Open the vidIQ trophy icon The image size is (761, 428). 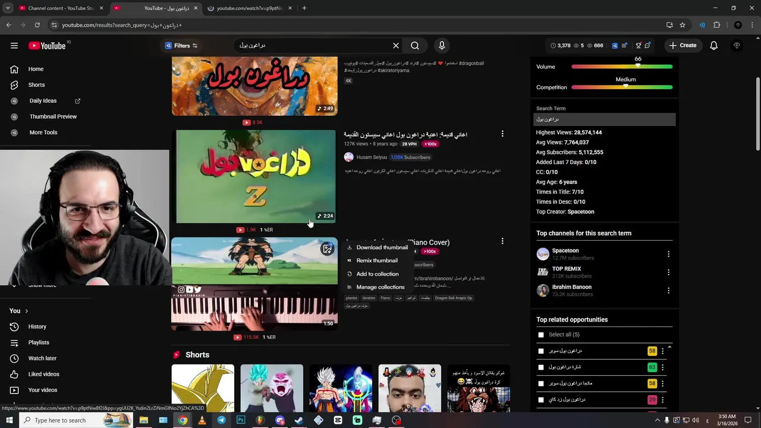[x=639, y=46]
